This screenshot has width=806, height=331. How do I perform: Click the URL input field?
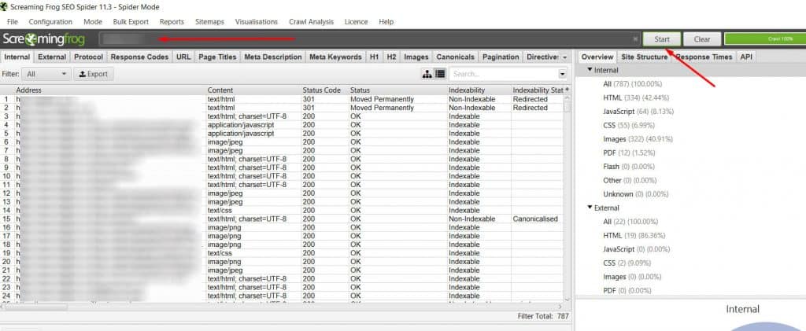(370, 39)
